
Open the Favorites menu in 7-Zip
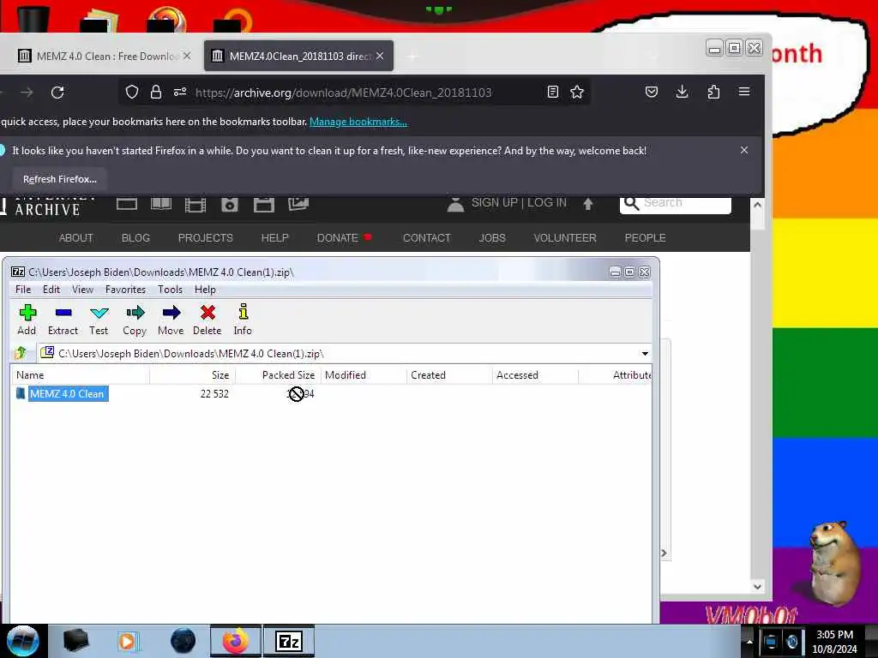tap(125, 290)
